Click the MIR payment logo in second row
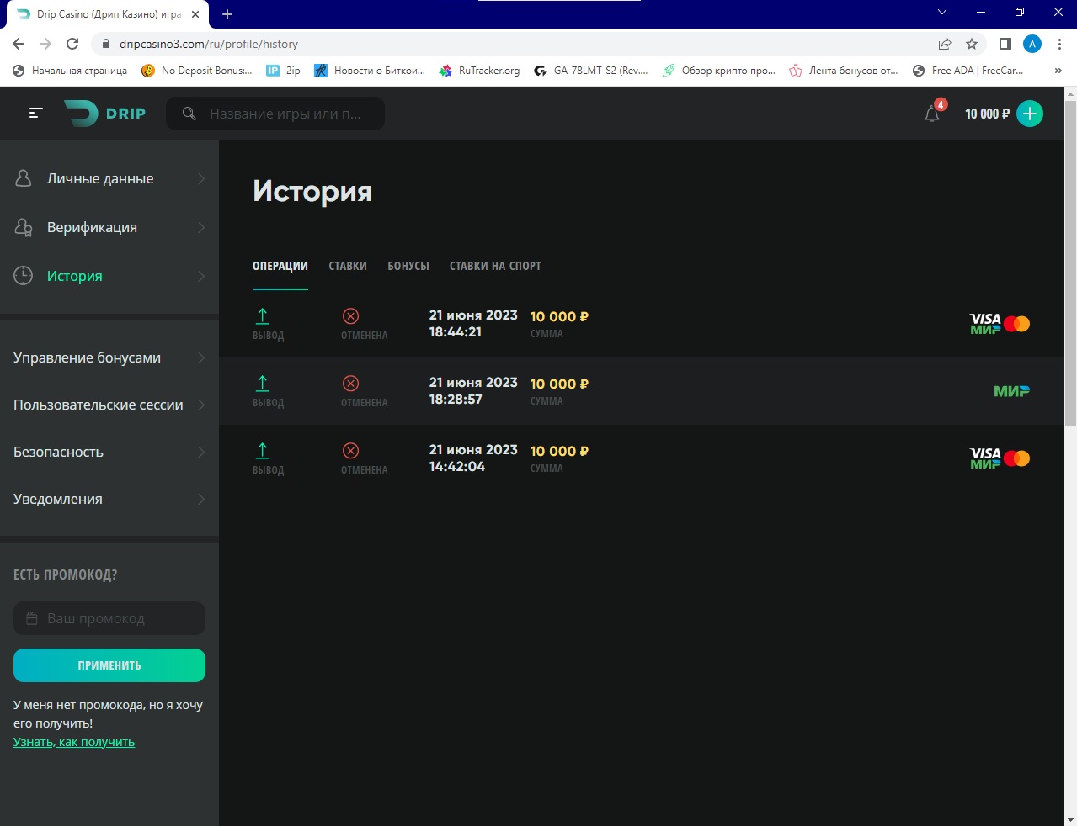This screenshot has width=1077, height=826. tap(1011, 391)
